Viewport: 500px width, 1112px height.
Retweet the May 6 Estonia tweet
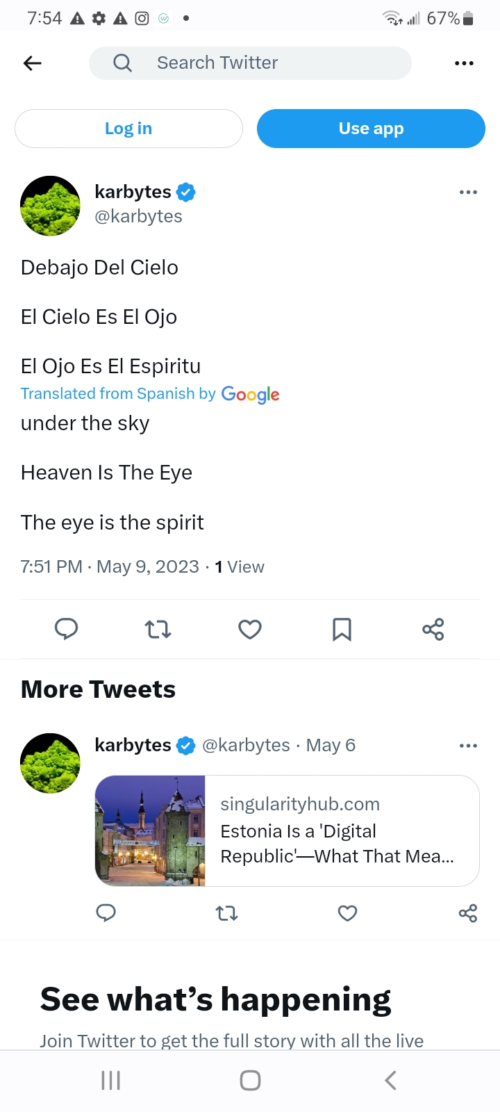[227, 913]
